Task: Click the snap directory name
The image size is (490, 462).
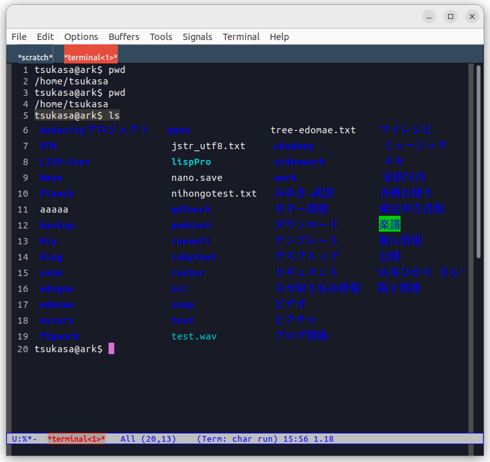Action: (183, 305)
